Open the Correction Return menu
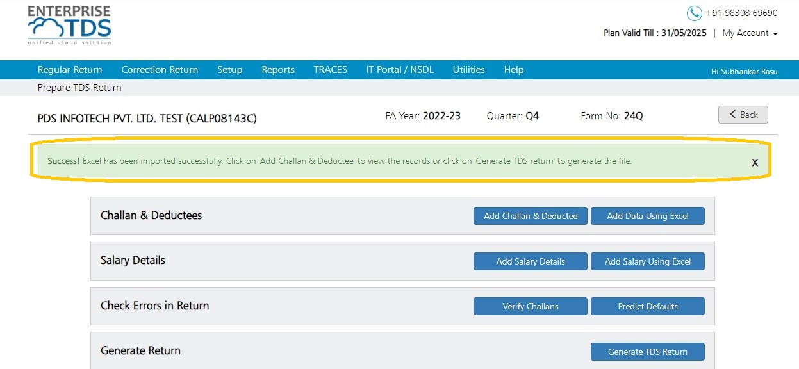The height and width of the screenshot is (369, 799). click(160, 70)
